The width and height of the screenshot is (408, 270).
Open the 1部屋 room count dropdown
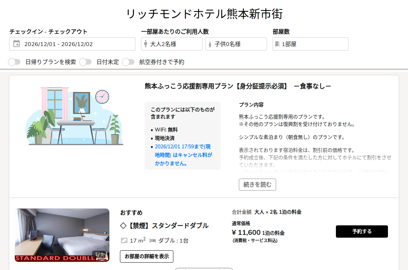(x=311, y=44)
